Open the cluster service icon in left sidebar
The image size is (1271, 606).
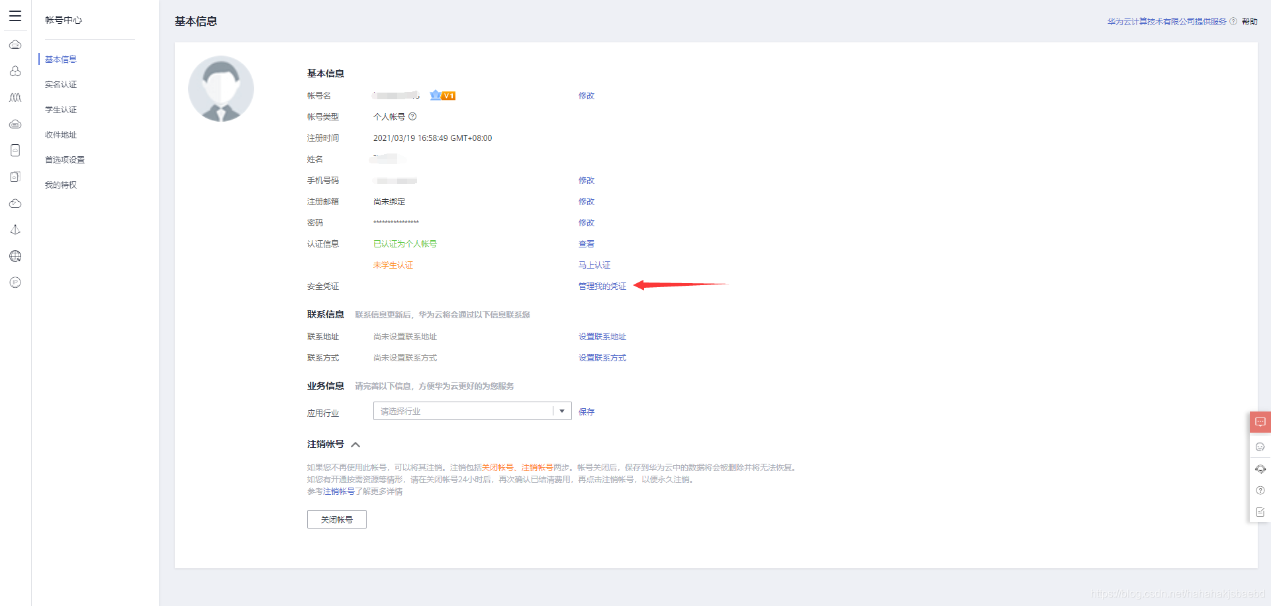15,71
